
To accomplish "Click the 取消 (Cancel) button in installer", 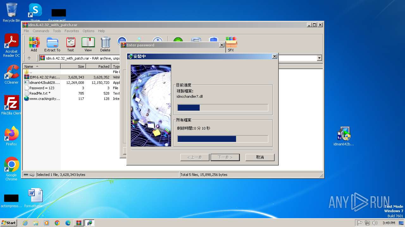I will [260, 157].
